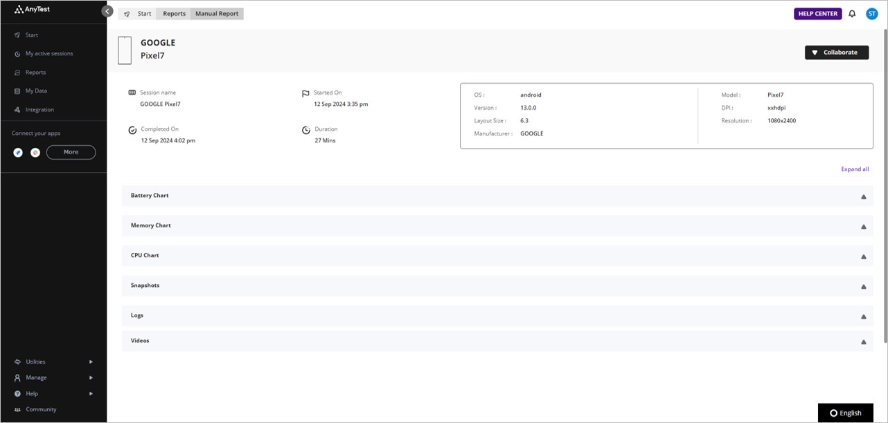This screenshot has height=423, width=888.
Task: Click the Connect your apps label
Action: pyautogui.click(x=36, y=133)
